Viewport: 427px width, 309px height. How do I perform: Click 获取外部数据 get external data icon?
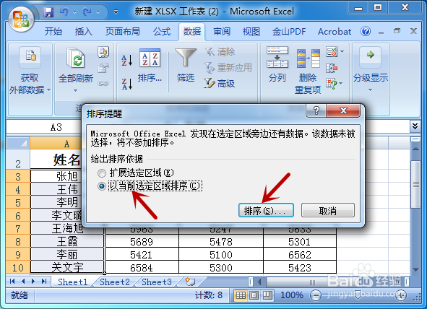(x=30, y=57)
